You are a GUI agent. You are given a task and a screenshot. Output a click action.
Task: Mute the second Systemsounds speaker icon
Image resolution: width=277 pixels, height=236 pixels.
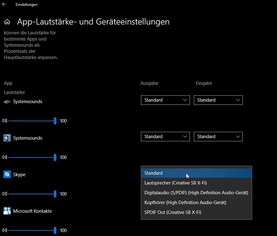tap(5, 157)
